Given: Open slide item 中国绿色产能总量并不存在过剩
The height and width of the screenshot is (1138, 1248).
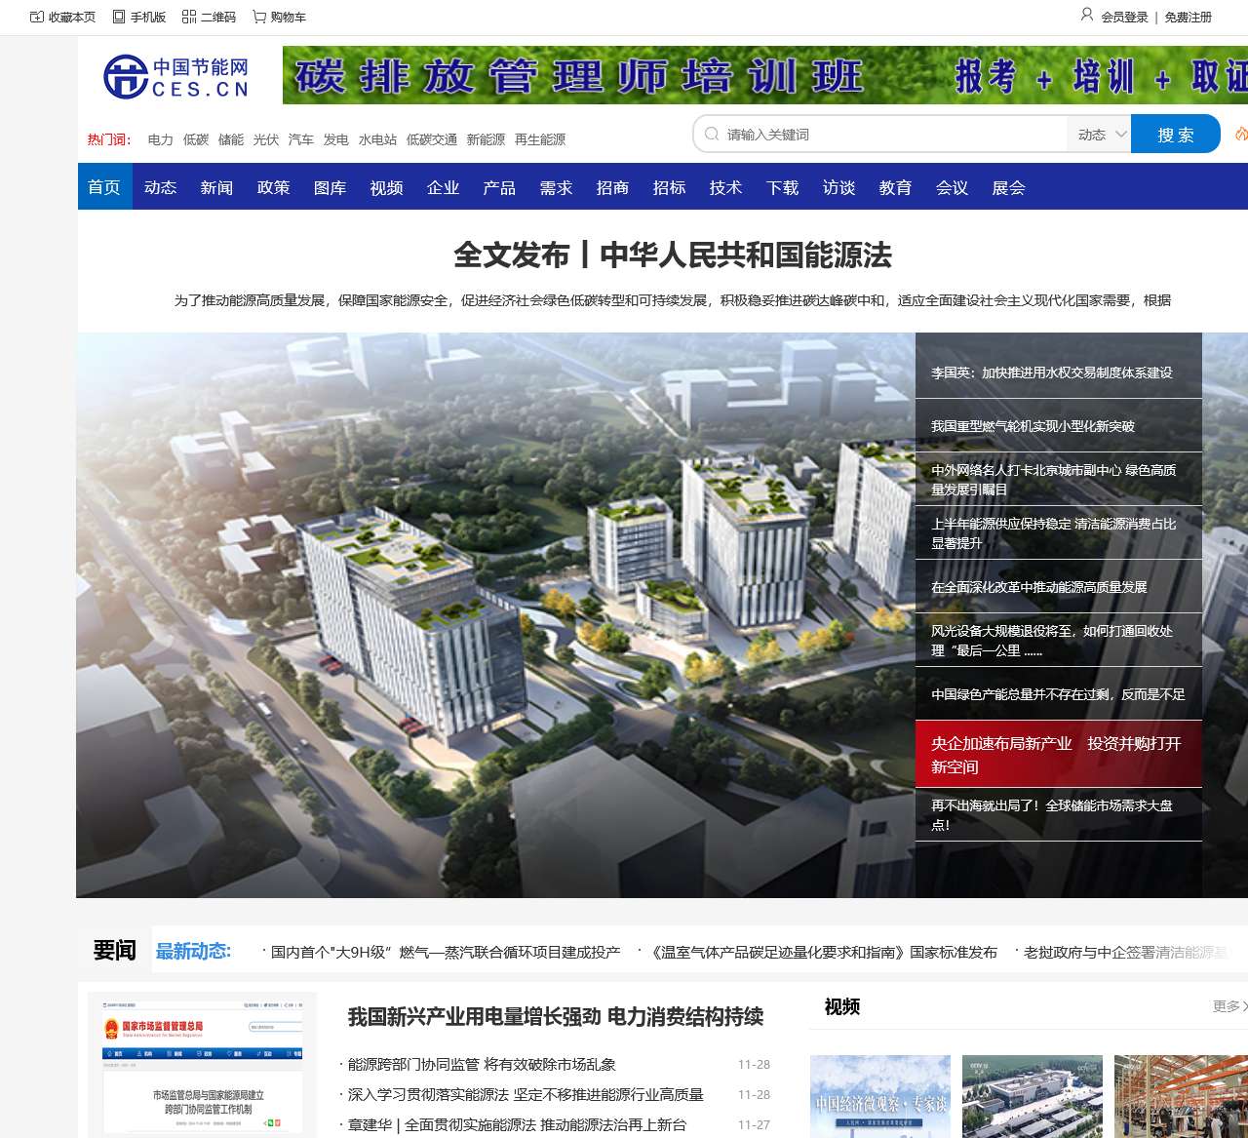Looking at the screenshot, I should [1059, 694].
